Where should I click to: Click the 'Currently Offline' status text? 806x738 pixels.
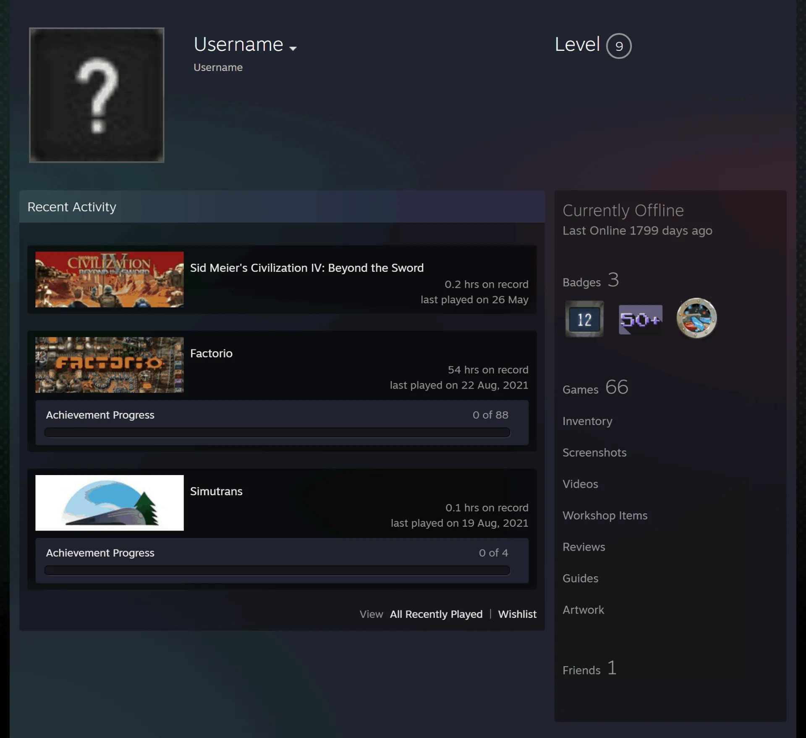click(x=623, y=210)
